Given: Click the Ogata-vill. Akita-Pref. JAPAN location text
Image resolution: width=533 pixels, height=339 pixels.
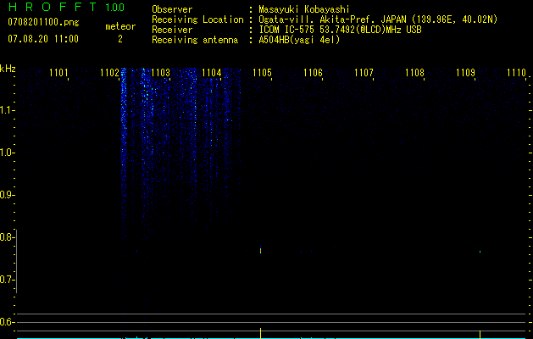Looking at the screenshot, I should [x=378, y=19].
